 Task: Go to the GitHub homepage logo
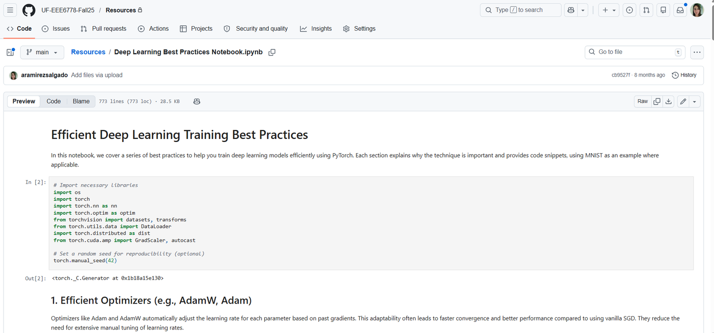click(29, 10)
